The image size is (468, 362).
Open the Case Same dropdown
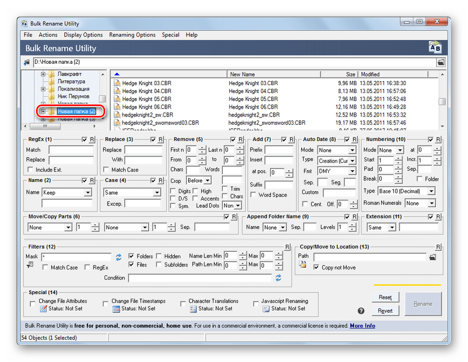[x=157, y=193]
